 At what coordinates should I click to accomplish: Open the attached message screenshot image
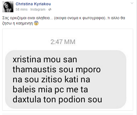coord(68,70)
